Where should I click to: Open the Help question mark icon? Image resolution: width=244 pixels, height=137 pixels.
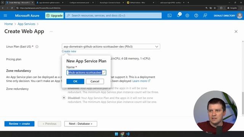point(196,16)
